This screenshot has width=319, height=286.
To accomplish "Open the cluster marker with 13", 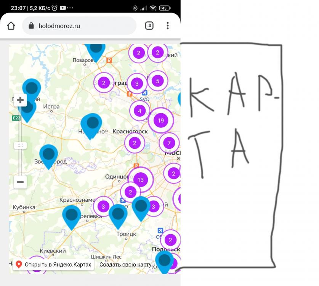I will 141,180.
